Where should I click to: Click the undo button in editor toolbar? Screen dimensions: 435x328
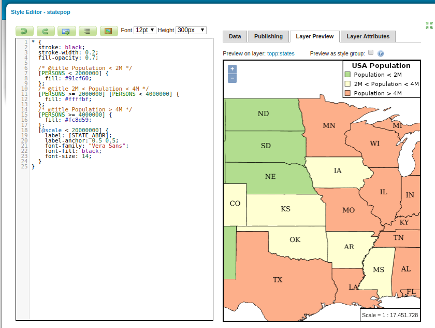click(x=24, y=31)
